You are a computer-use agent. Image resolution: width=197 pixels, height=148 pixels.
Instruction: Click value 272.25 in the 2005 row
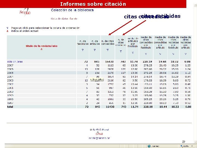(148, 73)
